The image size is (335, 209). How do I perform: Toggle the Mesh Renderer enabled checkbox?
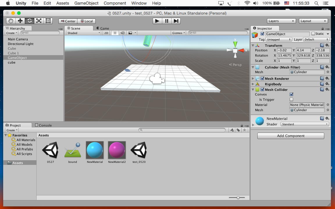tap(262, 78)
